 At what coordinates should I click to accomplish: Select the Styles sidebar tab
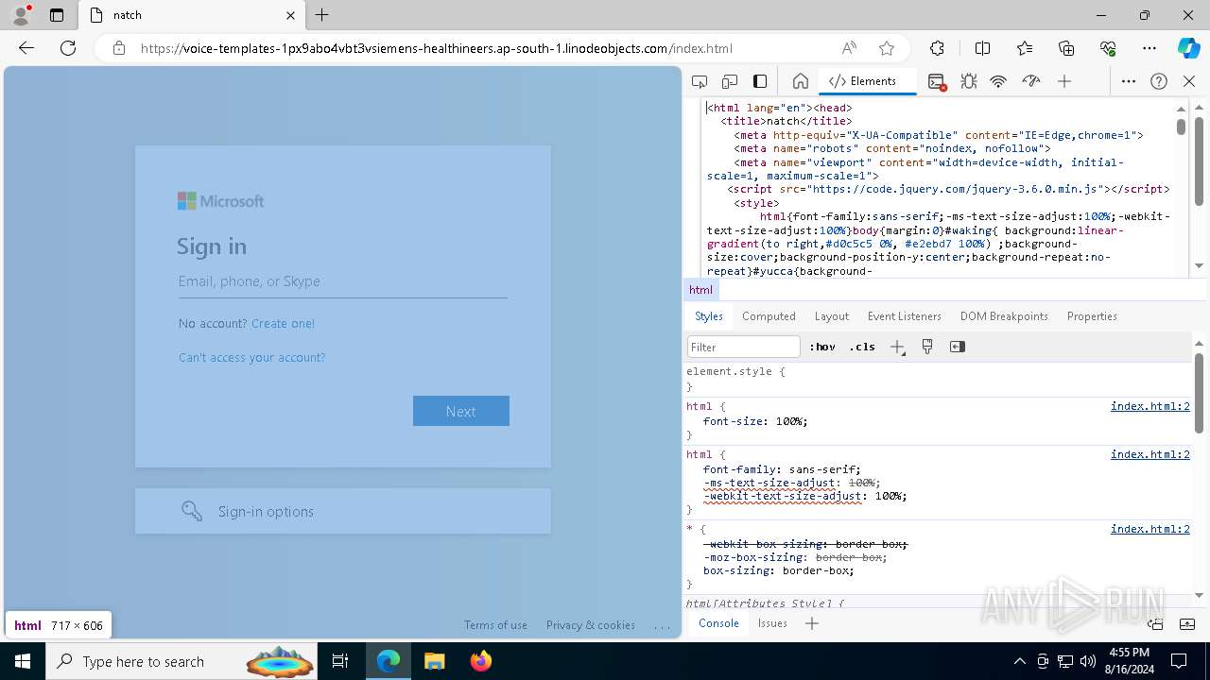[709, 316]
